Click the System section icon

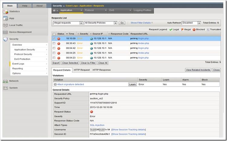(x=5, y=88)
